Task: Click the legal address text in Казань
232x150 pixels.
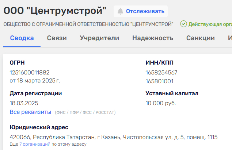Action: click(x=113, y=137)
